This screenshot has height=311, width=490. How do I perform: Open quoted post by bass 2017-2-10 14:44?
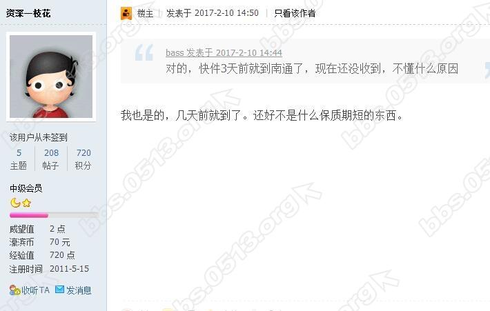224,53
